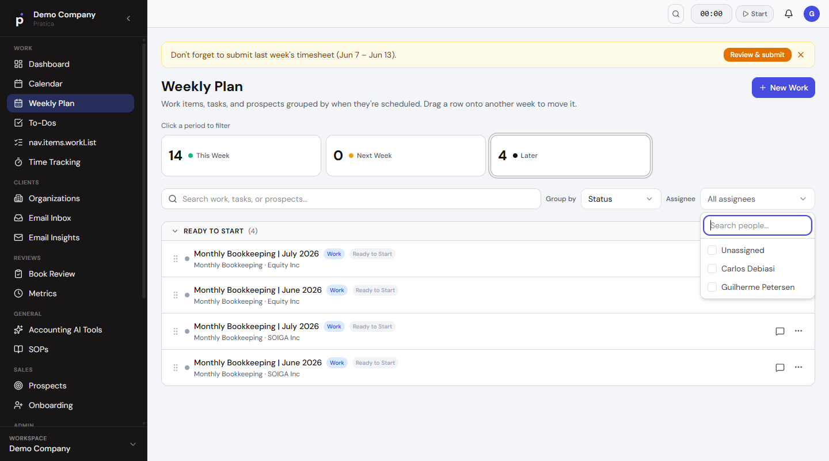Open Monthly Bookkeeping June 2026 for Equity Inc

pyautogui.click(x=258, y=290)
